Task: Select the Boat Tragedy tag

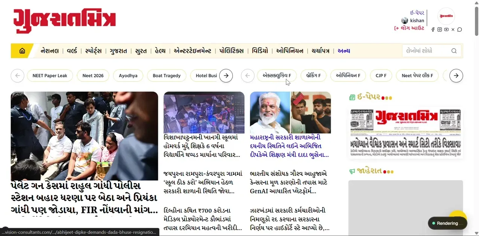Action: 167,75
